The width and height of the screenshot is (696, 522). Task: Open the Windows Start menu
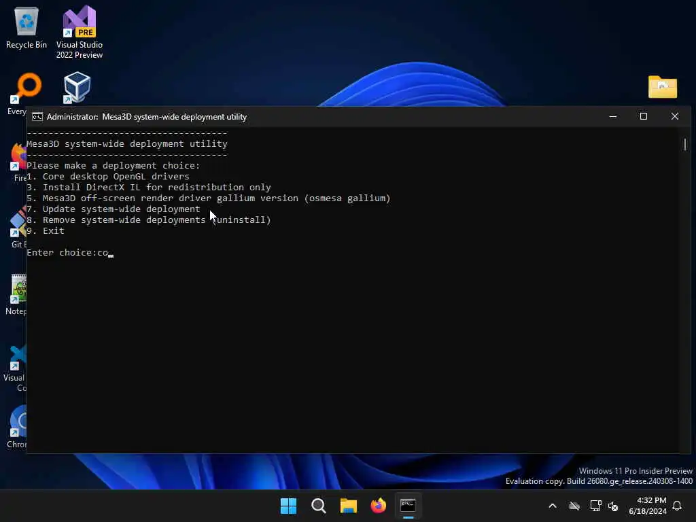(x=288, y=506)
